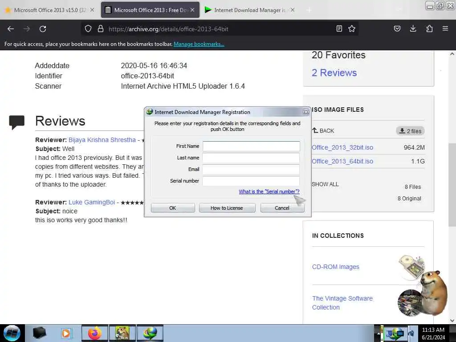Switch to Microsoft Office 2013 Free Download tab

pyautogui.click(x=150, y=10)
